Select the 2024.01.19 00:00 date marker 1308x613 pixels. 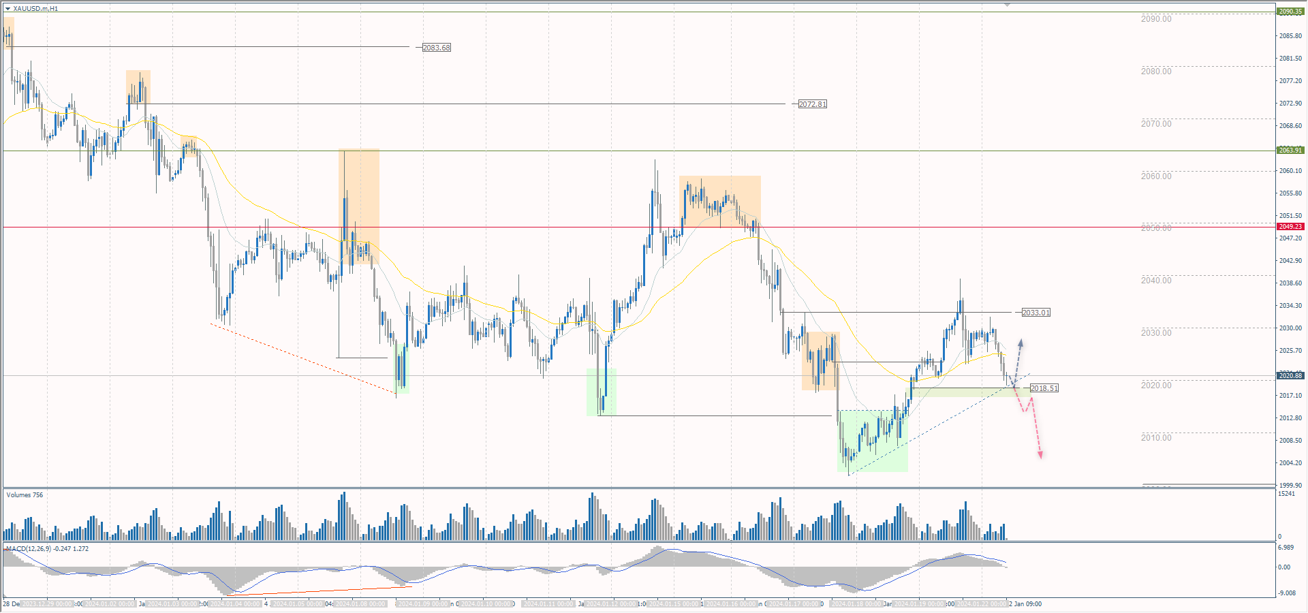(920, 604)
